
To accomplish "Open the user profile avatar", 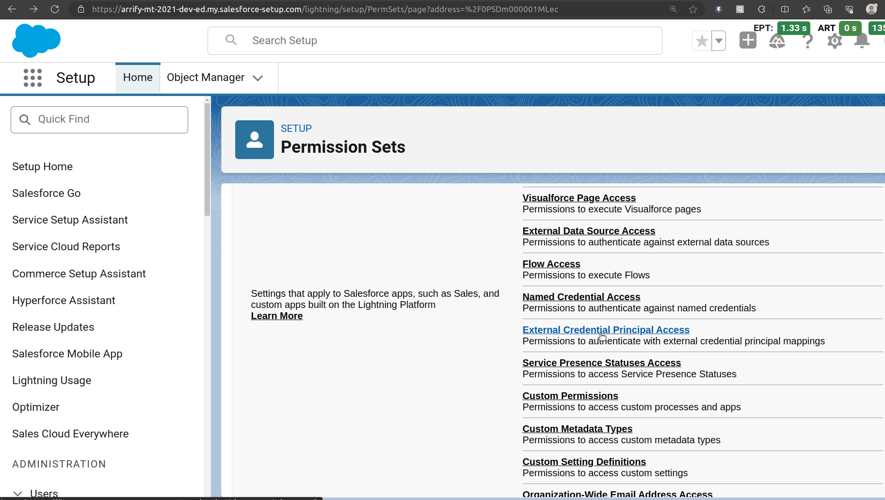I will 871,9.
